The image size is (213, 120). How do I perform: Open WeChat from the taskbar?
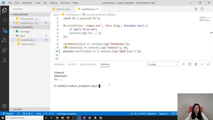pyautogui.click(x=101, y=118)
